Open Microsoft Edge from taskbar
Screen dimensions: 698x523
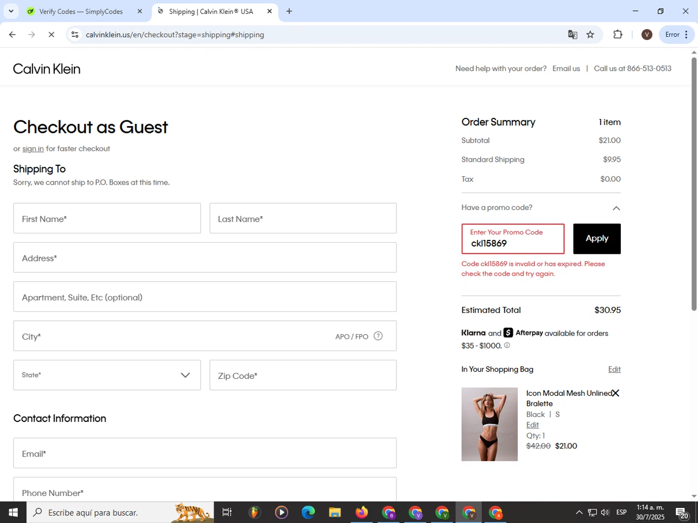[x=308, y=512]
